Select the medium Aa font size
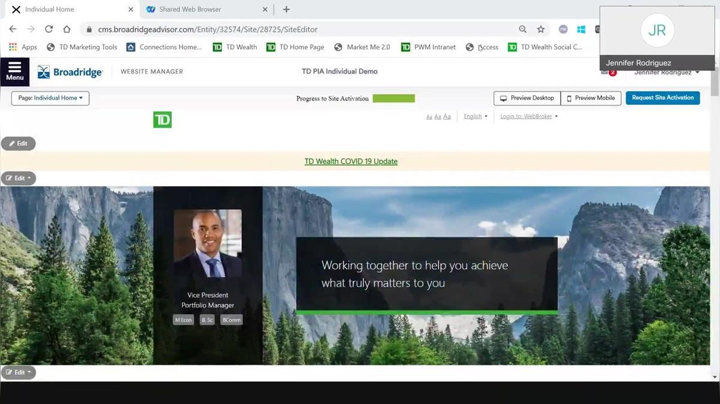This screenshot has width=720, height=404. click(x=437, y=116)
